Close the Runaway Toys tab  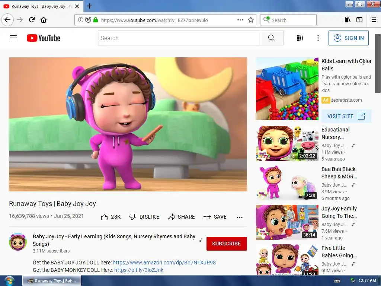pos(77,6)
